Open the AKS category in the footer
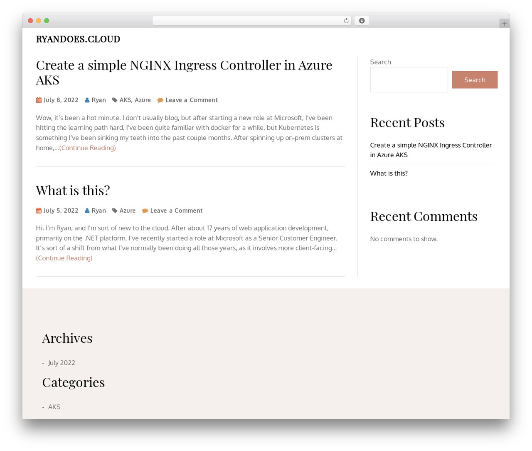Screen dimensions: 532x451 (x=54, y=407)
